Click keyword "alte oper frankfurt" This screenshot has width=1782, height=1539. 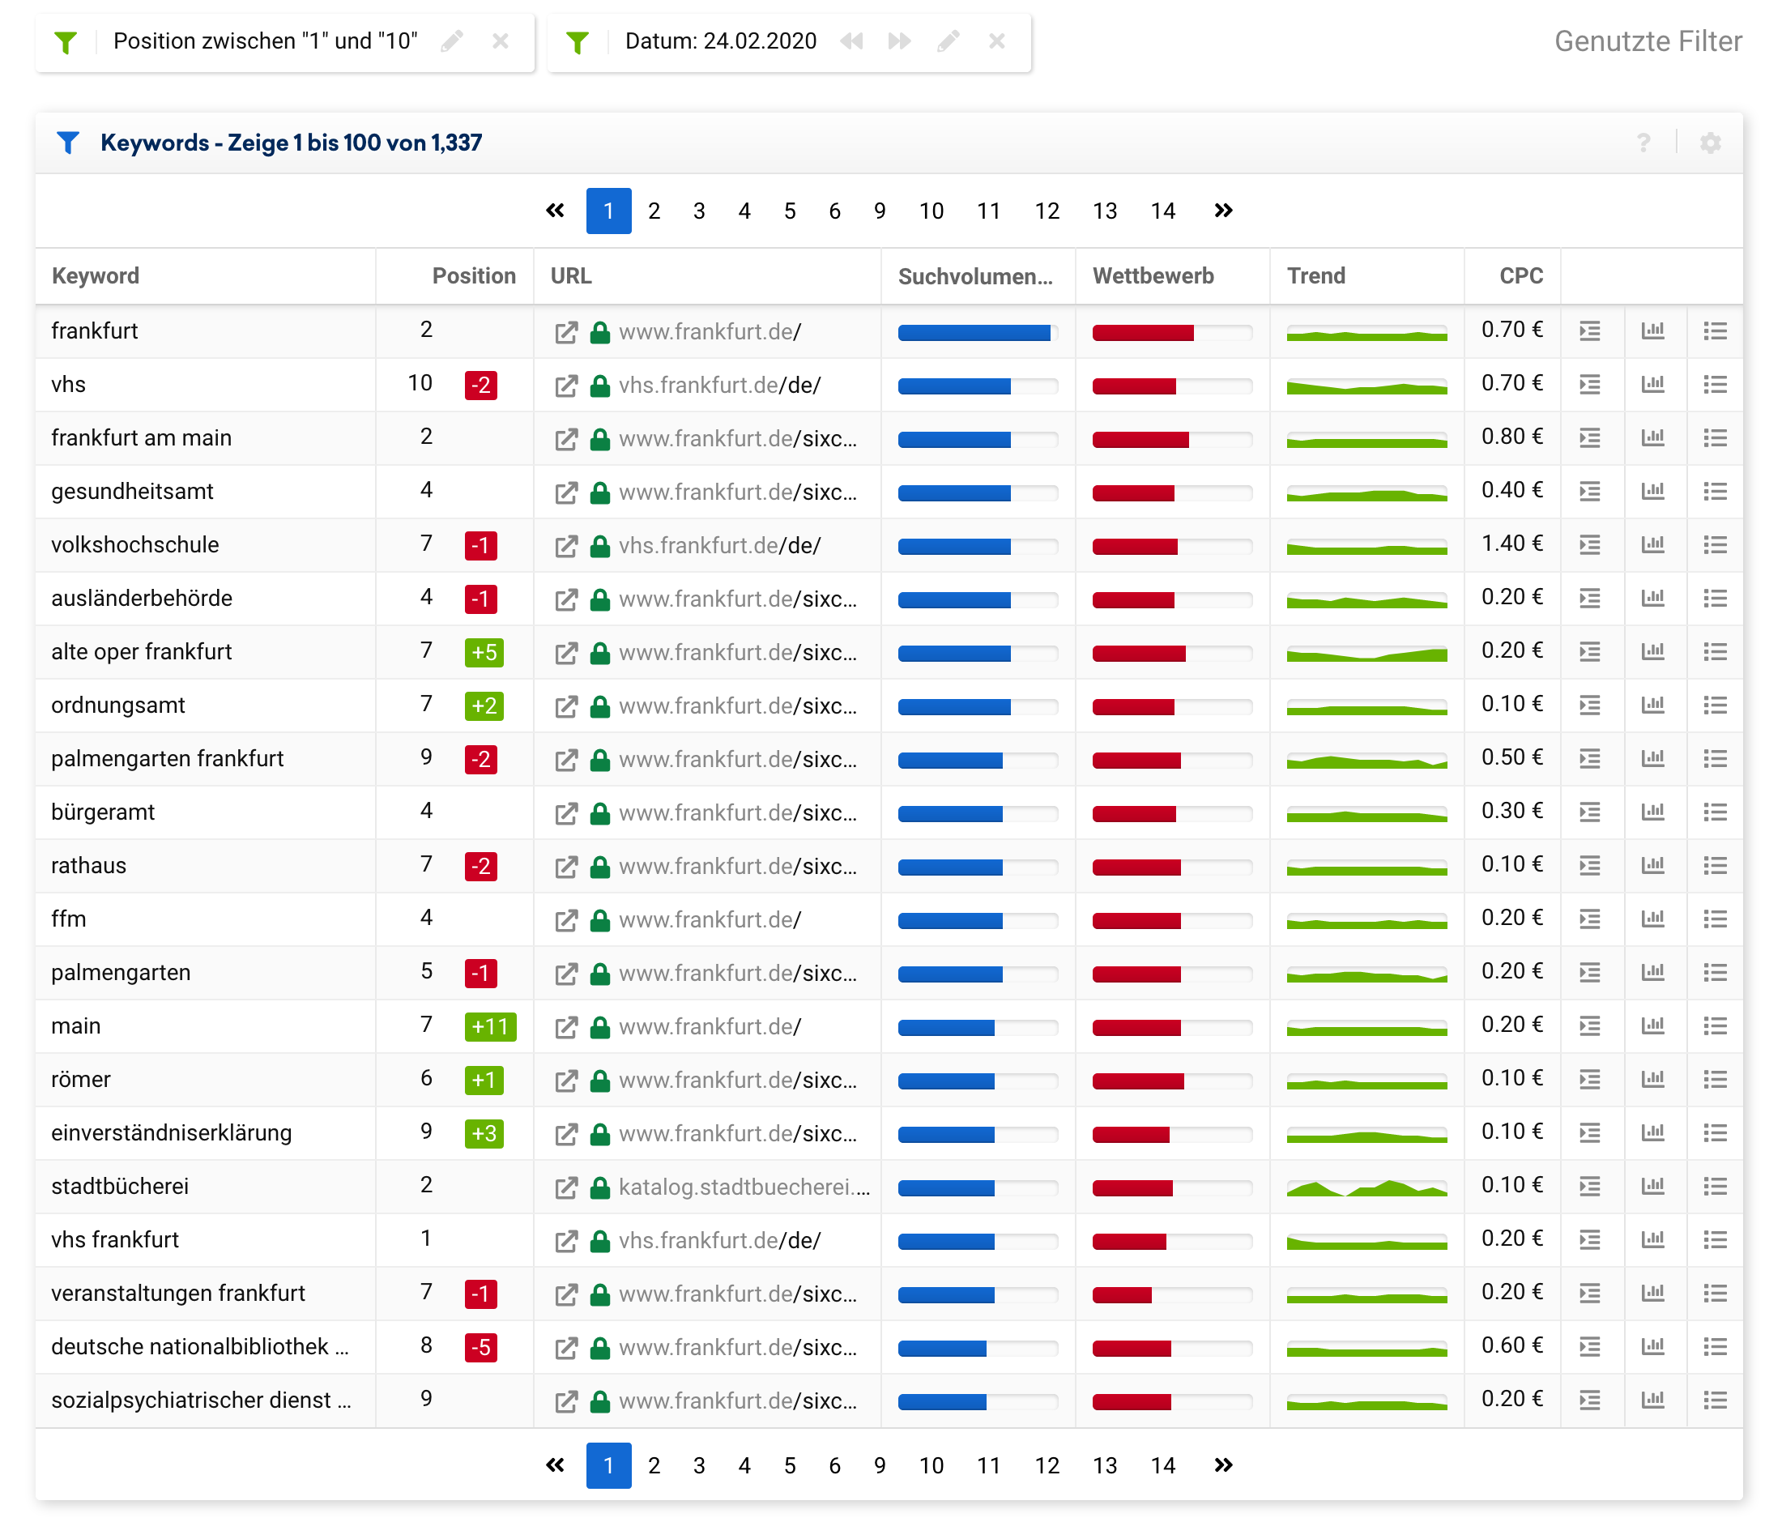click(x=141, y=652)
